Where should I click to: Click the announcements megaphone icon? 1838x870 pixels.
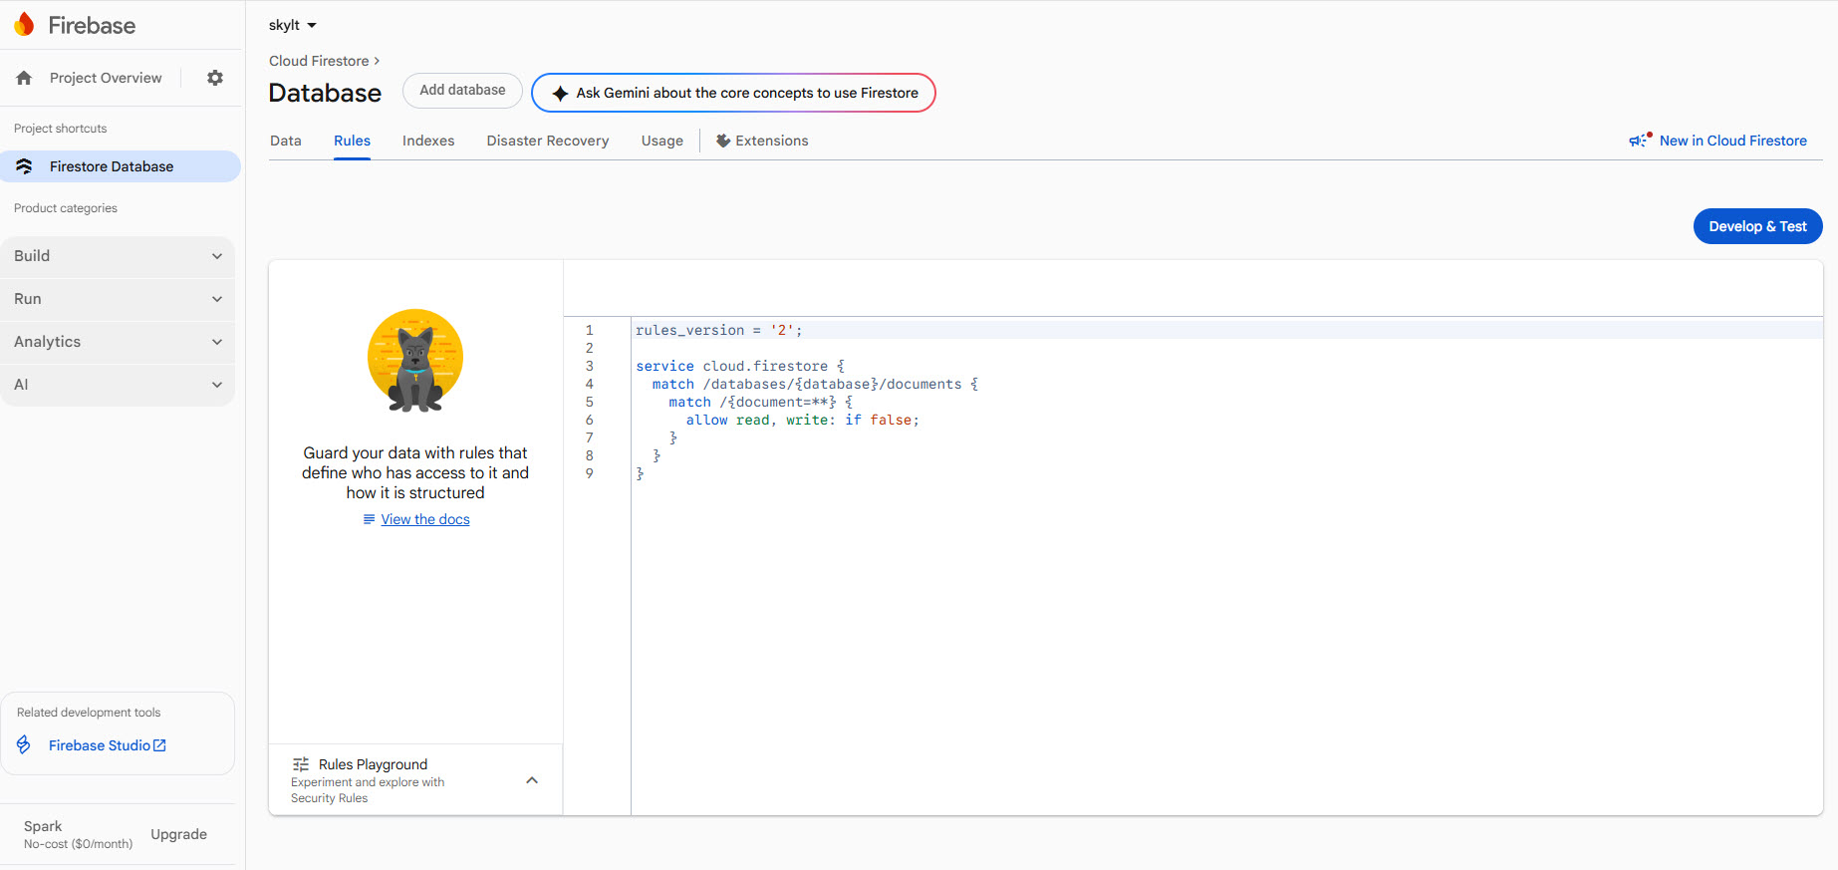1640,141
